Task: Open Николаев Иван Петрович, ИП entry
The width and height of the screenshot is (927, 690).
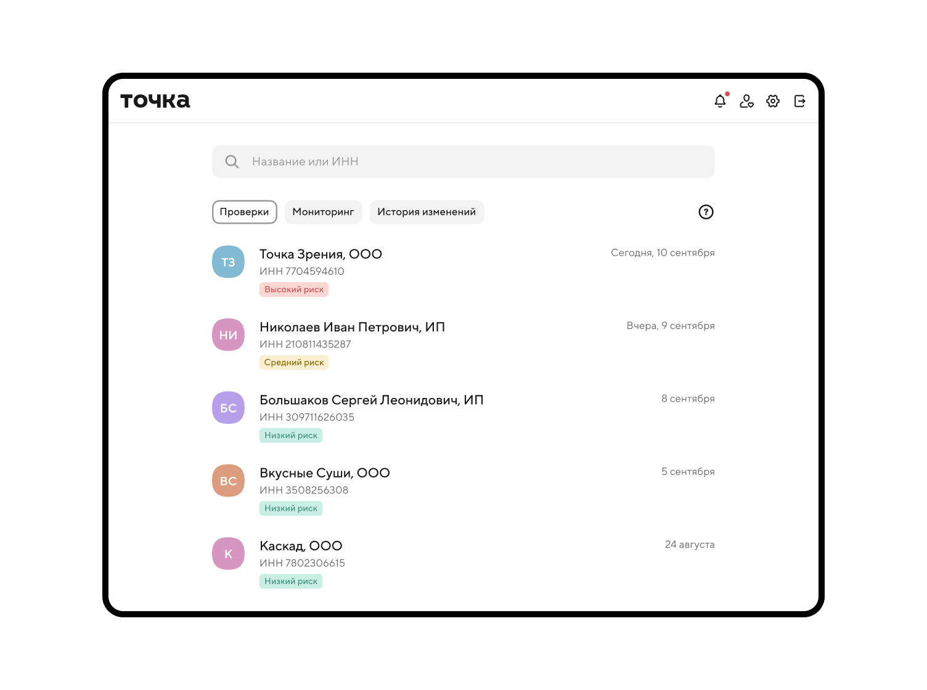Action: [352, 327]
